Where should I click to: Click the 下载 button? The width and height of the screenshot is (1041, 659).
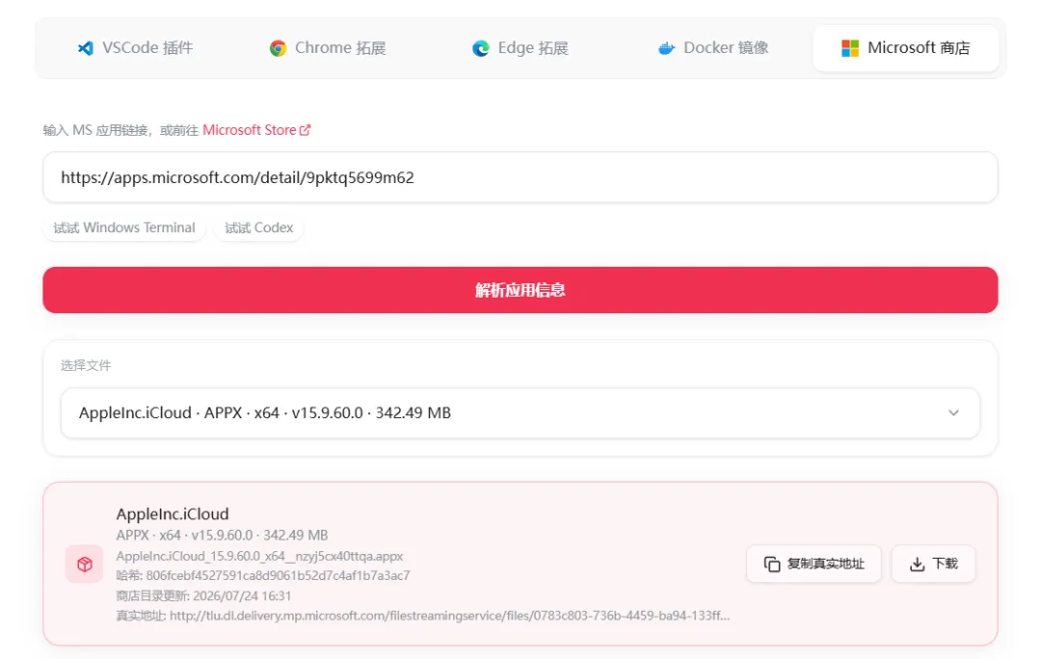(x=933, y=564)
